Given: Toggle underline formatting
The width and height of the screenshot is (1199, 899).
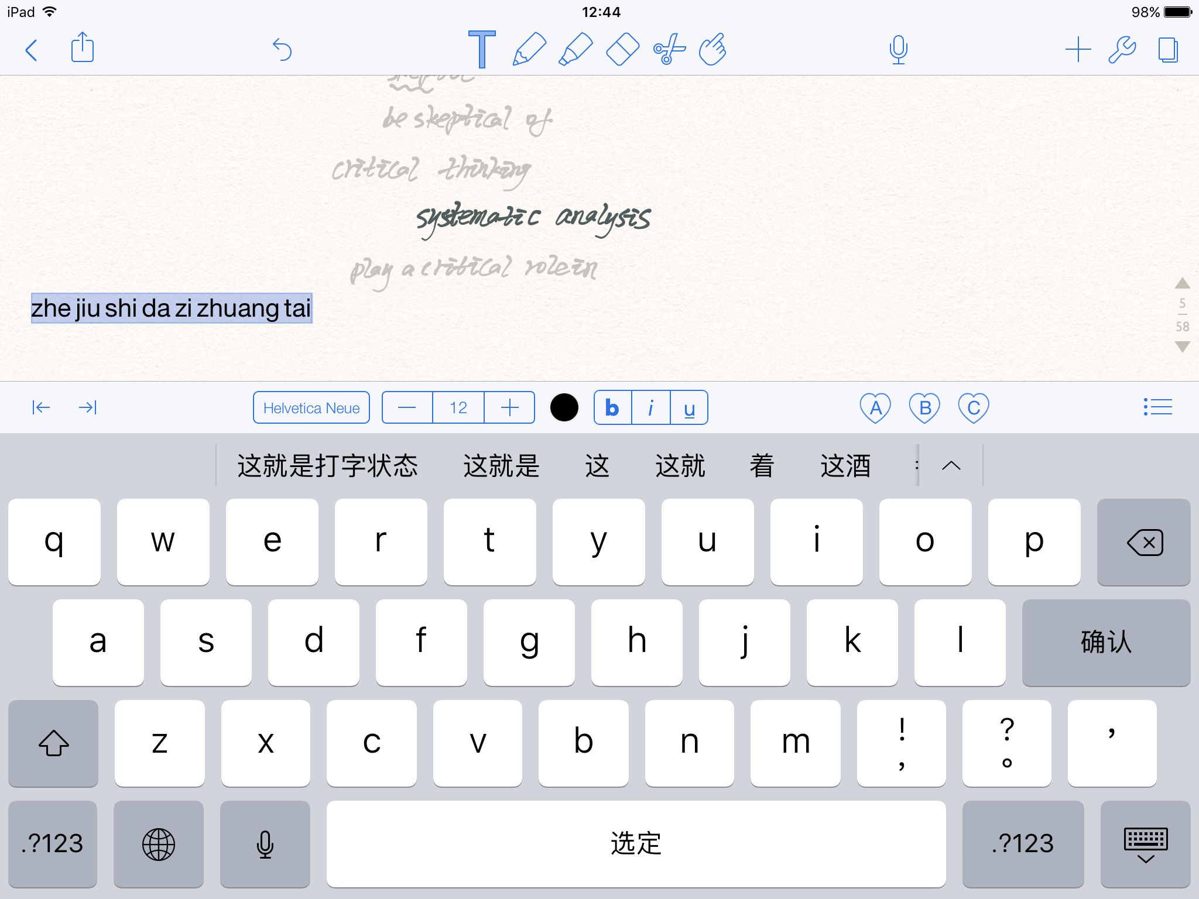Looking at the screenshot, I should click(x=688, y=407).
